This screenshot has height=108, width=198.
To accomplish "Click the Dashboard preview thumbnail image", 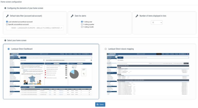I will (51, 74).
